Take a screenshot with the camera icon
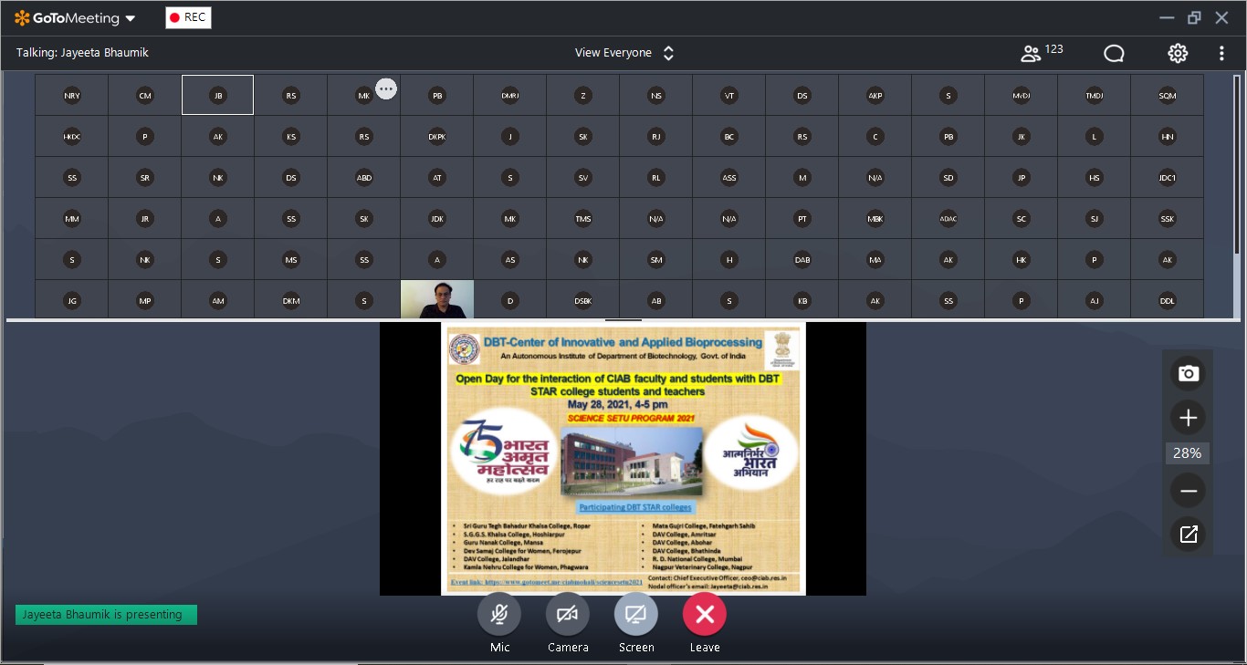Viewport: 1247px width, 665px height. point(1188,373)
